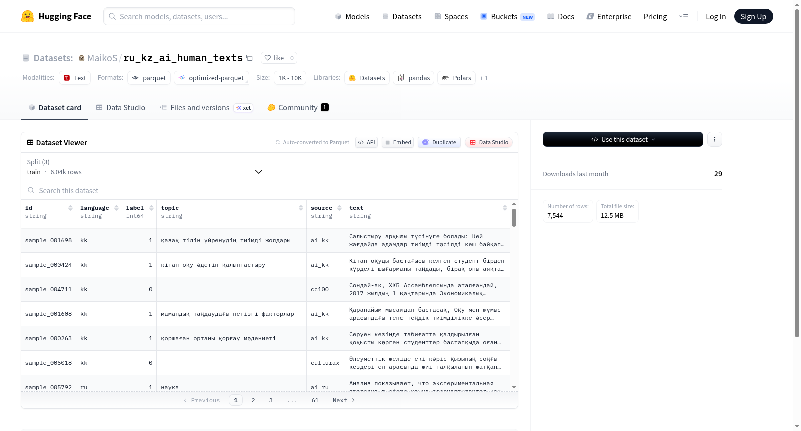The image size is (801, 431).
Task: Click the Hugging Face logo icon
Action: click(28, 16)
